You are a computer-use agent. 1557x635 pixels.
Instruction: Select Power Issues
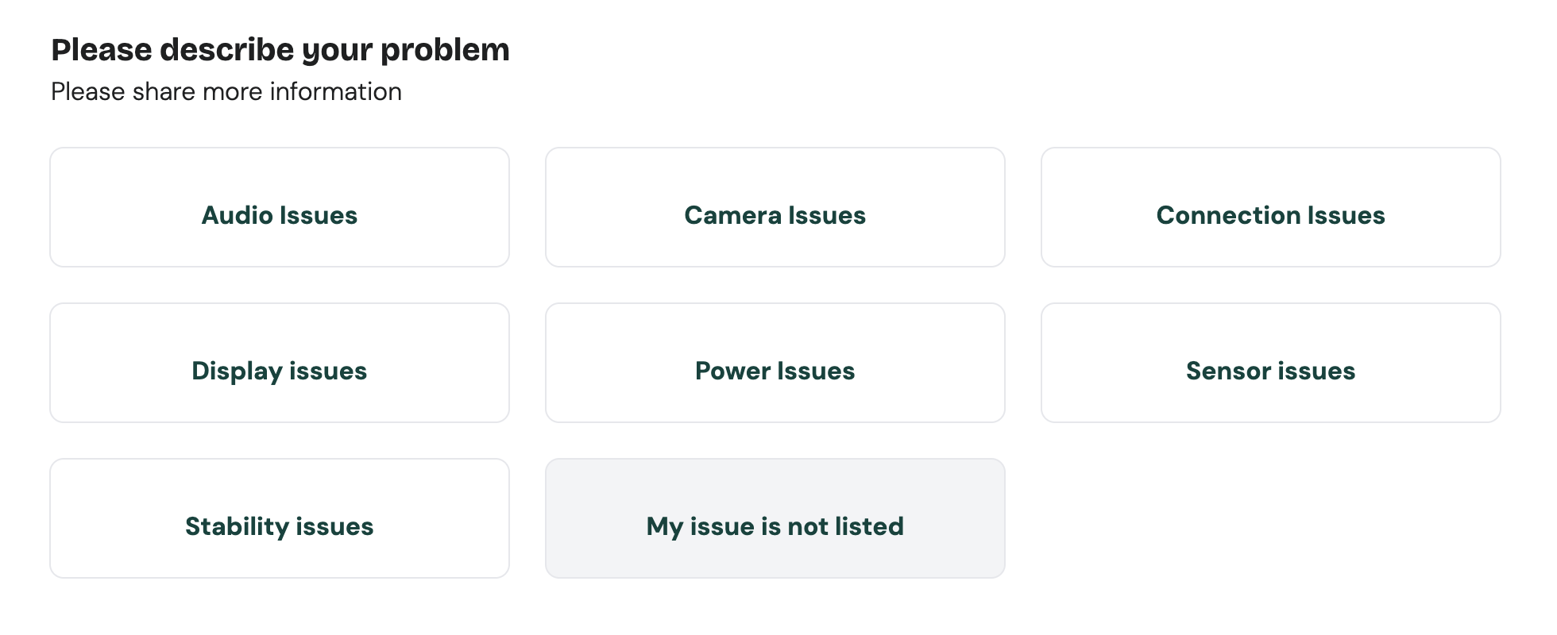(x=775, y=364)
